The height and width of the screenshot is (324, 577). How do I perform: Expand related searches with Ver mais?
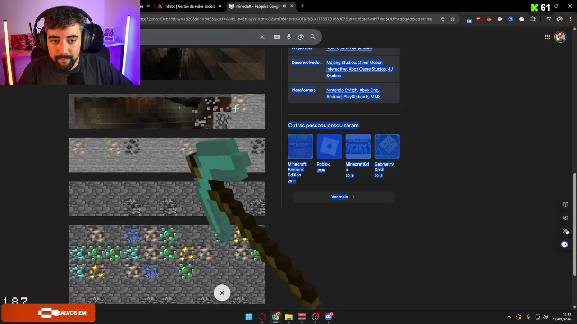(x=343, y=197)
